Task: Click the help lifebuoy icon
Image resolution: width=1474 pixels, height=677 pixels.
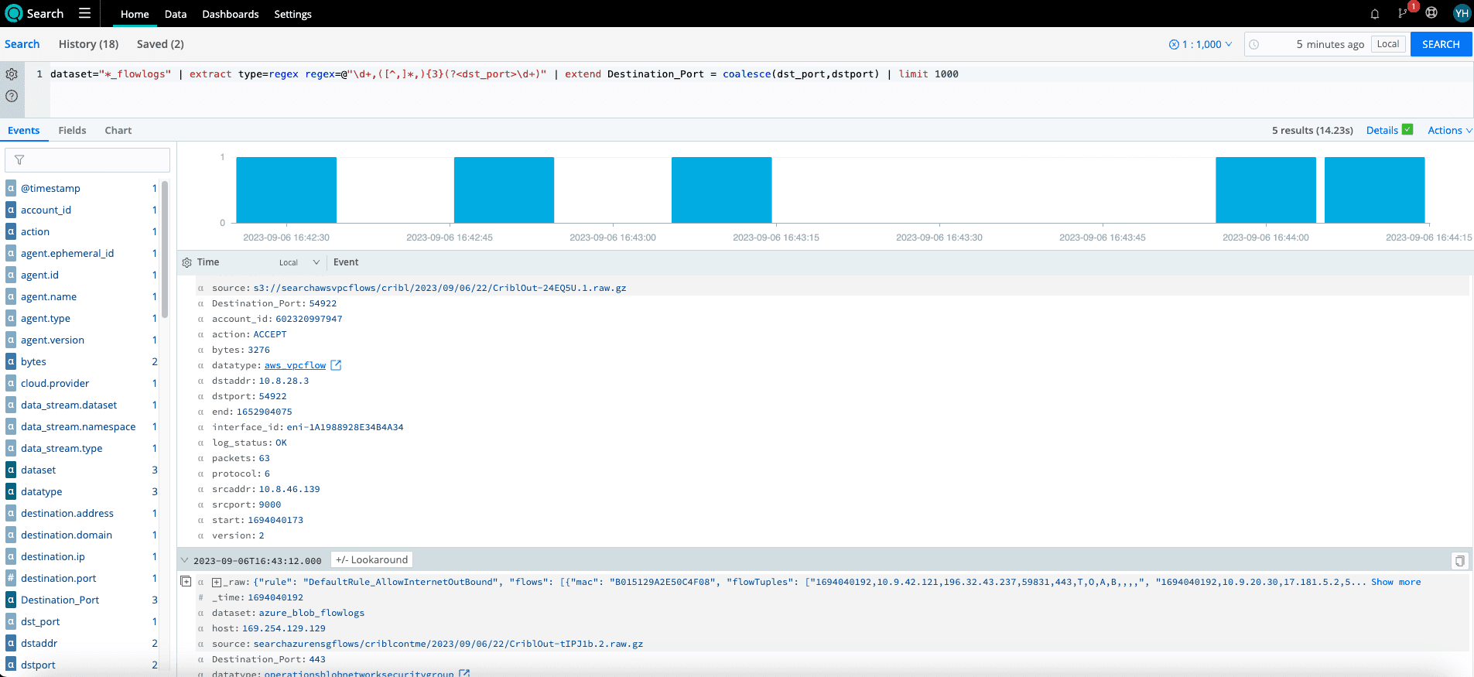Action: (x=1431, y=13)
